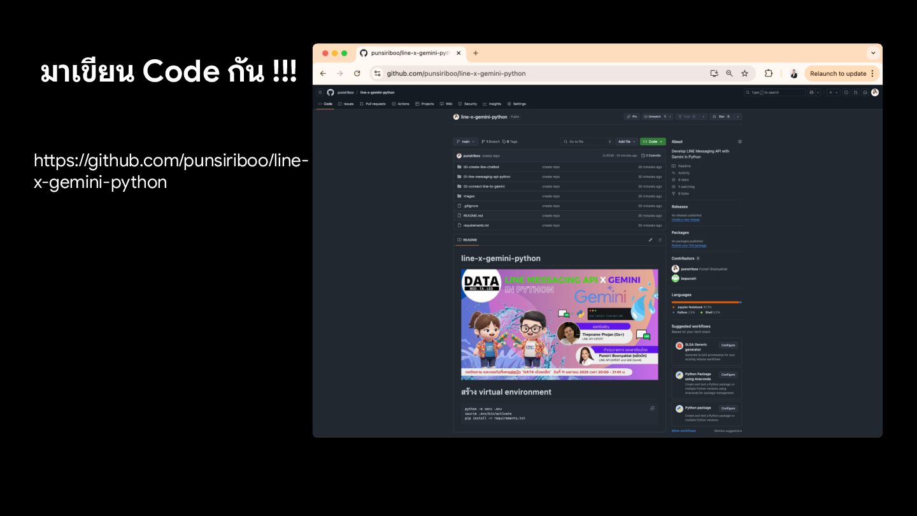Open the 1 Branch link
The image size is (917, 516).
click(x=490, y=141)
